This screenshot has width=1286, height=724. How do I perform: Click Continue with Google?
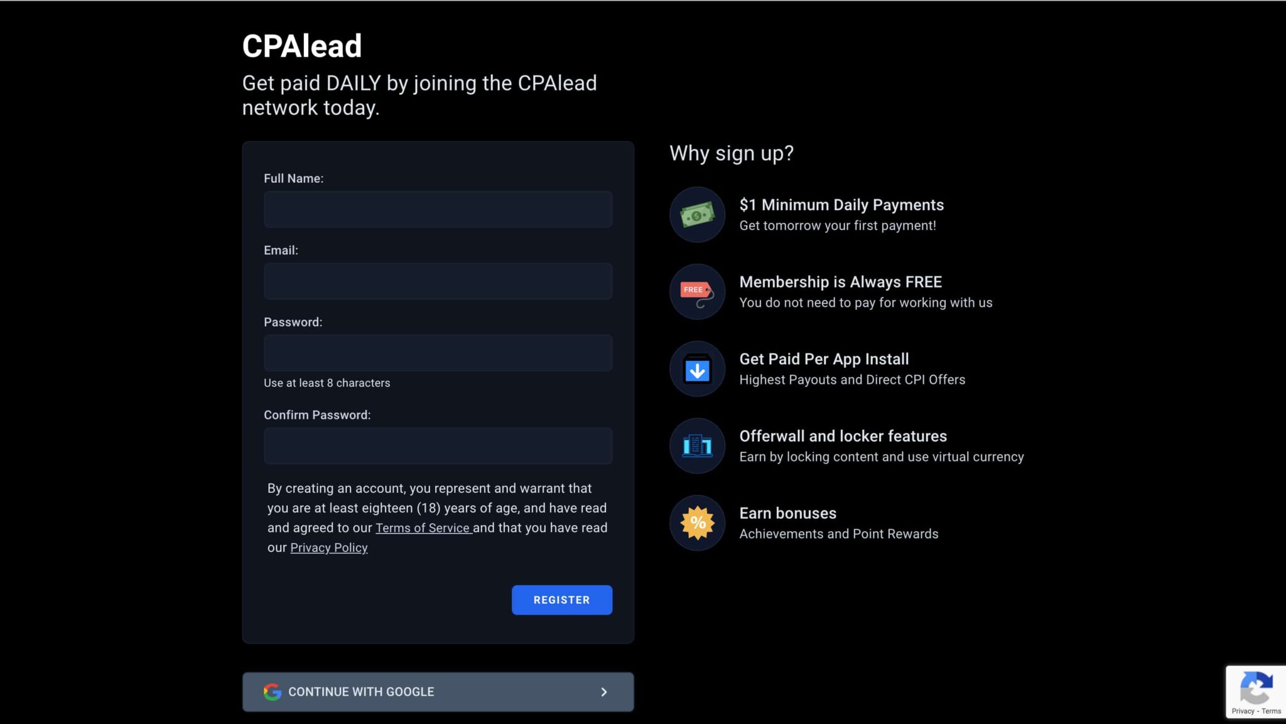click(438, 691)
